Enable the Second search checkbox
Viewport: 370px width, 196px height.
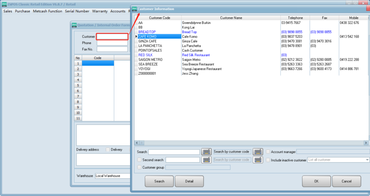(x=139, y=160)
